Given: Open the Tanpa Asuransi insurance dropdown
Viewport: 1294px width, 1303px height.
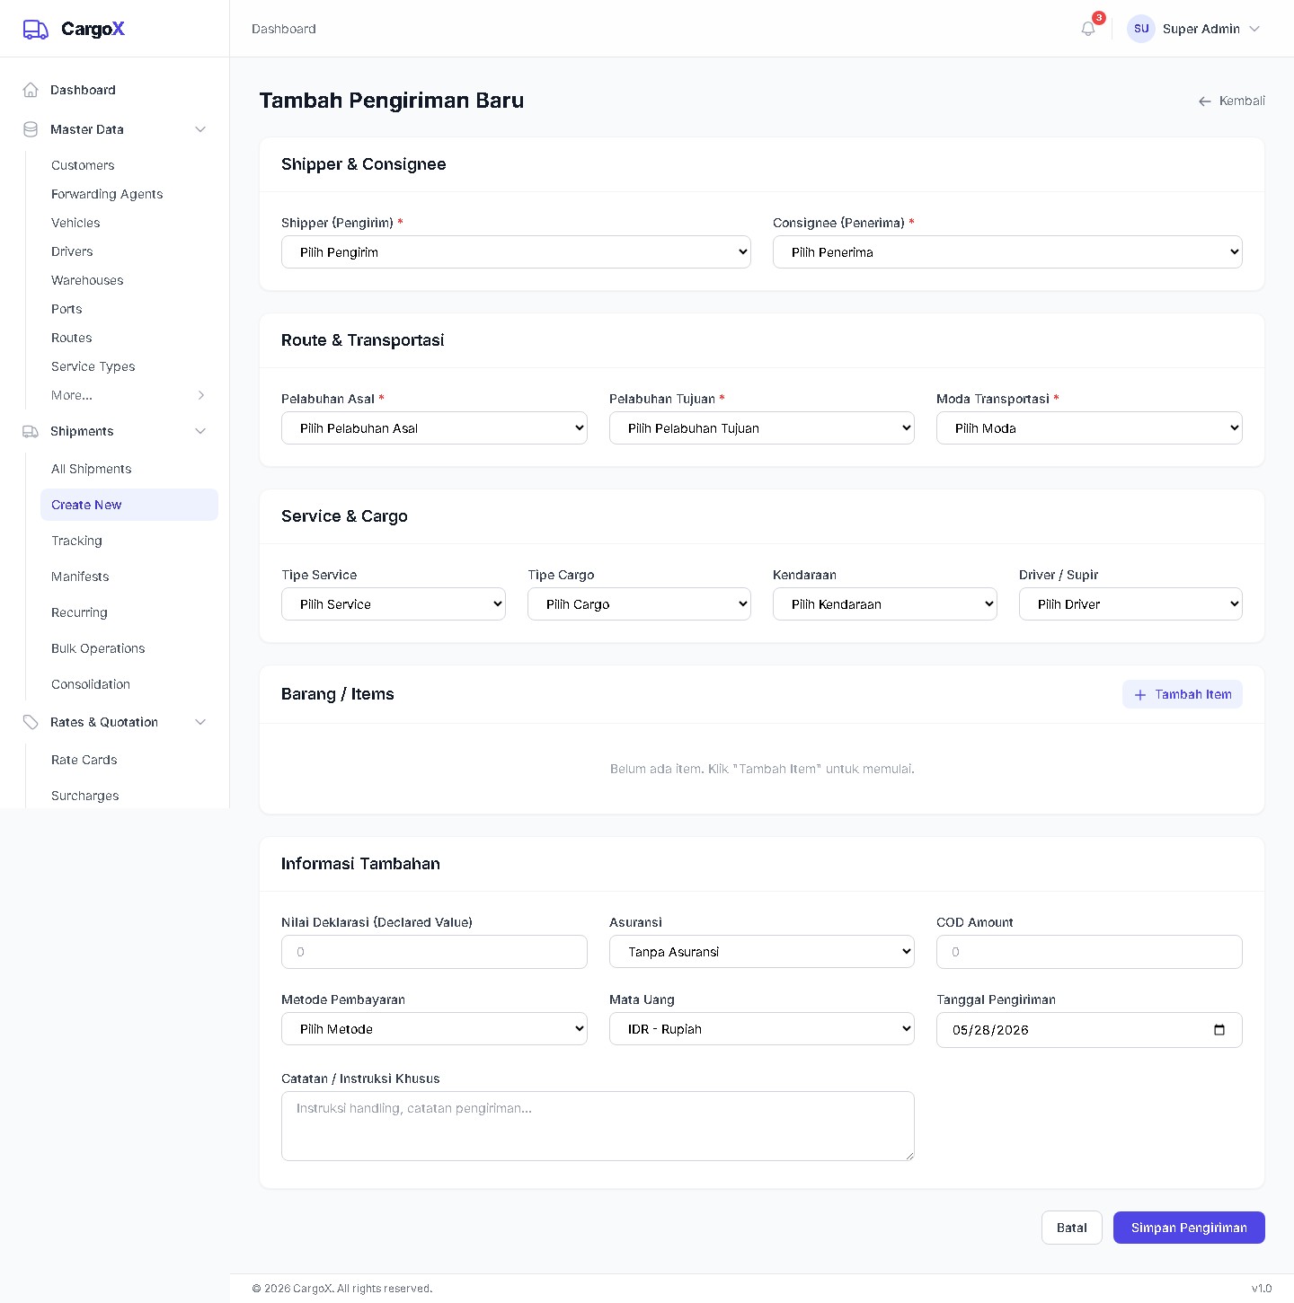Looking at the screenshot, I should click(762, 952).
